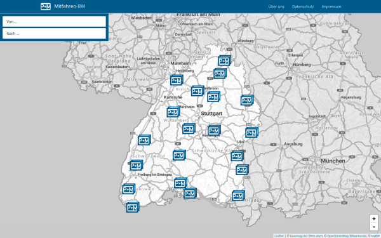Open the Impressum page
The width and height of the screenshot is (381, 238).
[x=331, y=6]
